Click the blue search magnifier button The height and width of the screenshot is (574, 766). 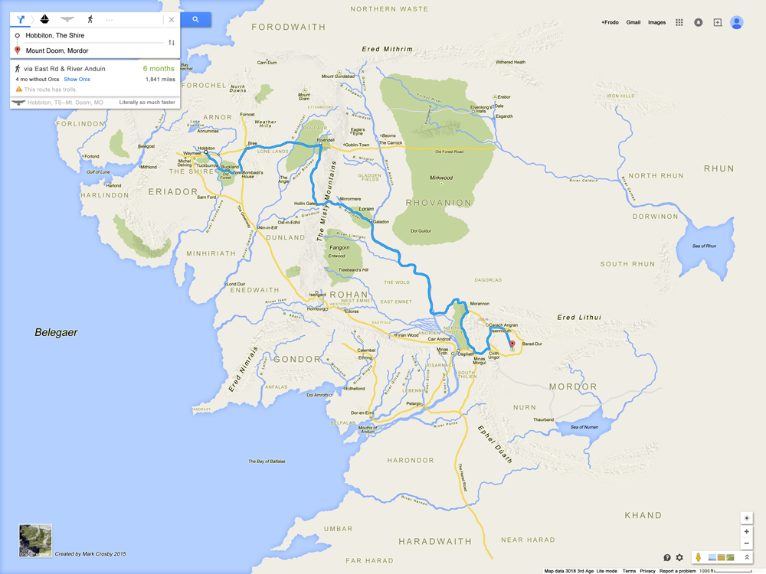[x=195, y=20]
